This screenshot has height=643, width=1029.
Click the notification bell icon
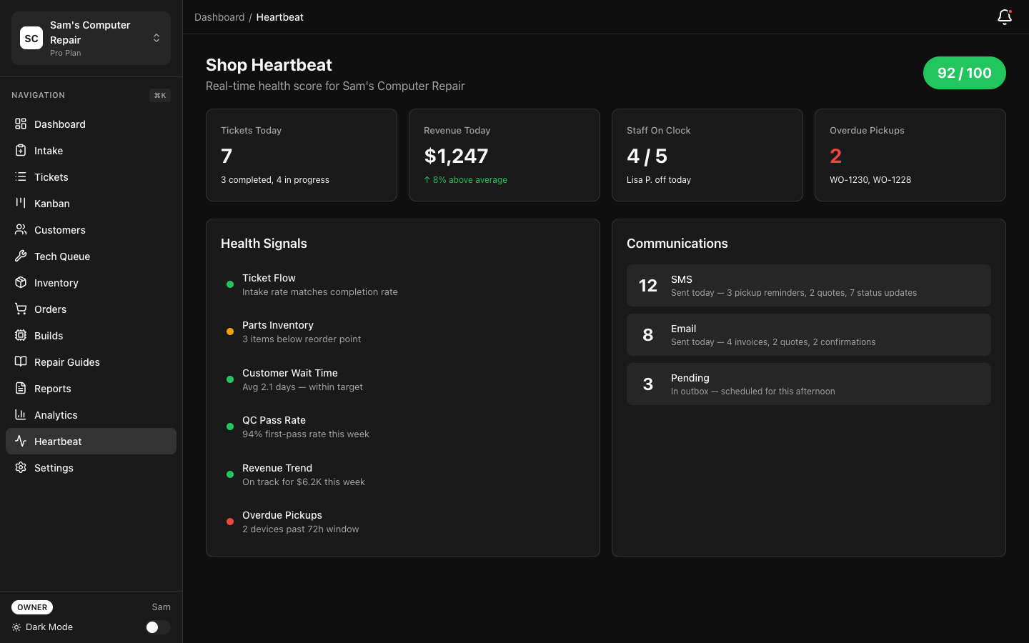[x=1004, y=16]
